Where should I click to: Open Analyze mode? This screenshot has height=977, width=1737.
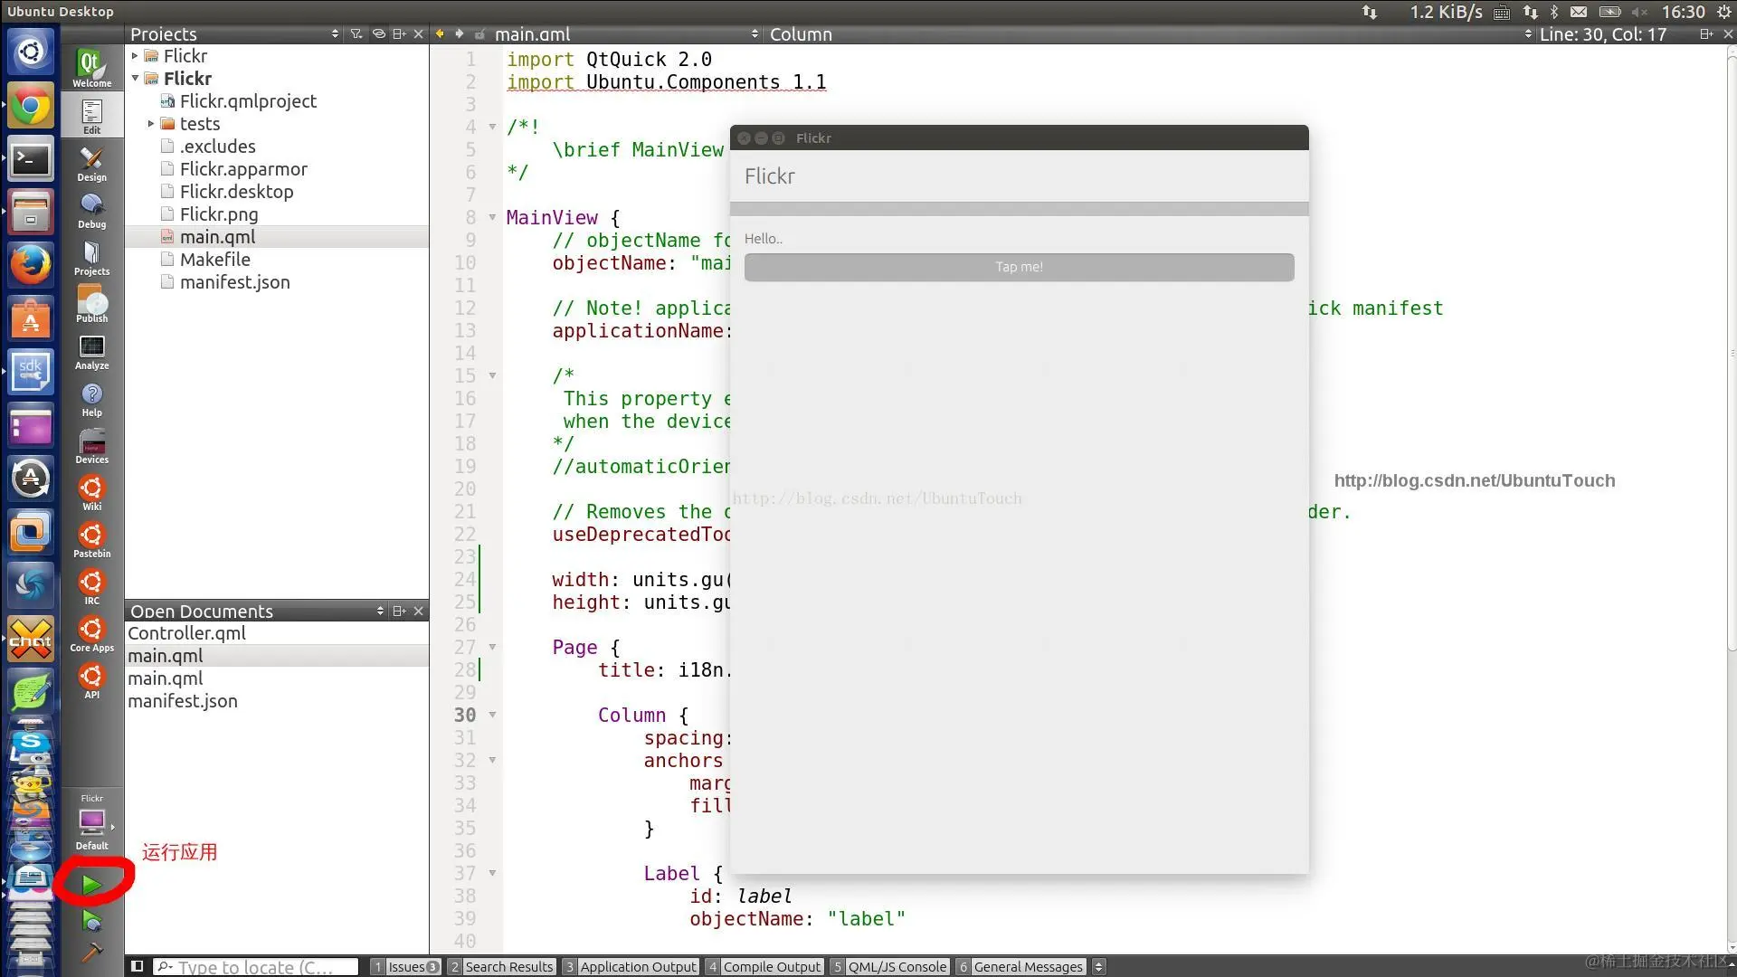point(91,352)
